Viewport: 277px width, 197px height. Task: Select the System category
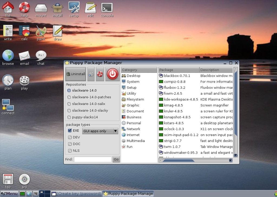click(139, 82)
